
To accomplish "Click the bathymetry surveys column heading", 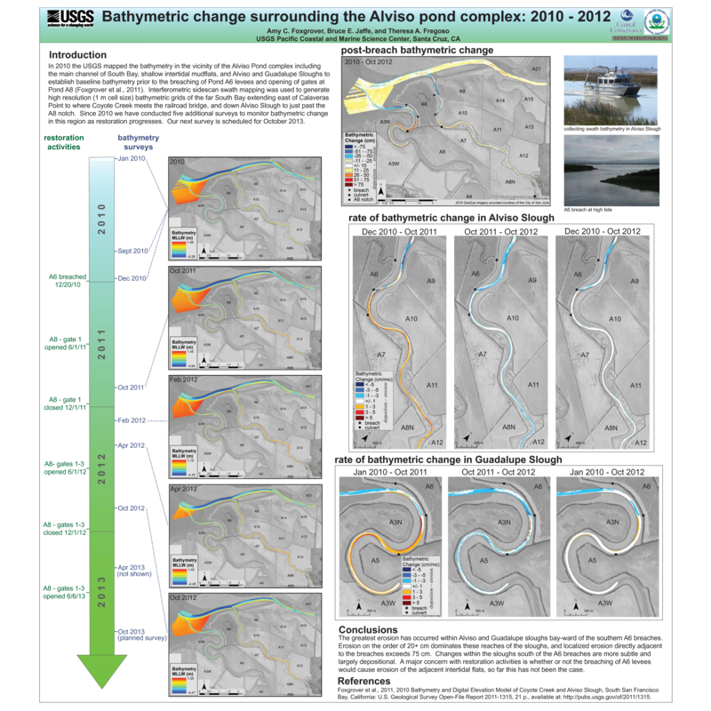I will 139,142.
